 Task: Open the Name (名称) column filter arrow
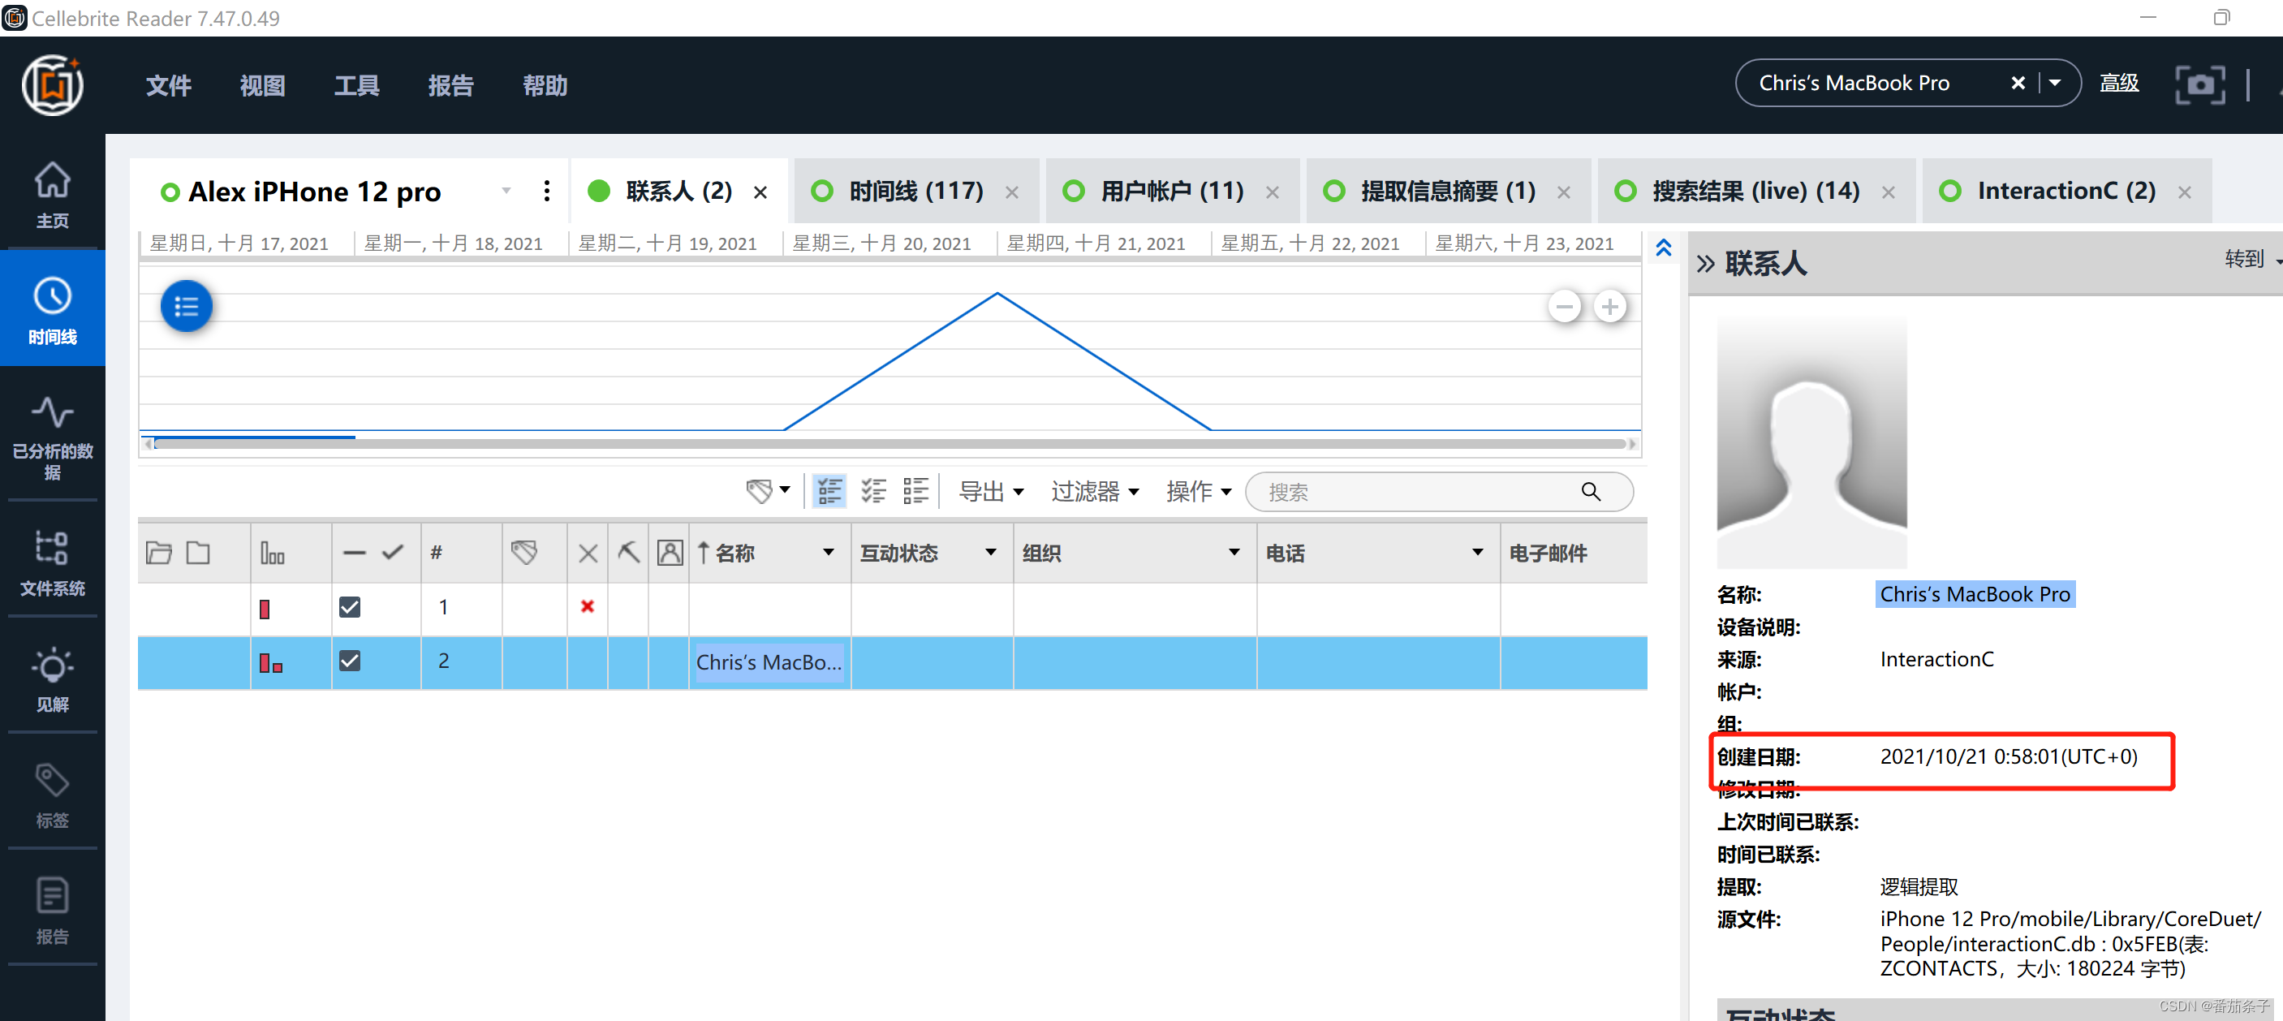[829, 553]
